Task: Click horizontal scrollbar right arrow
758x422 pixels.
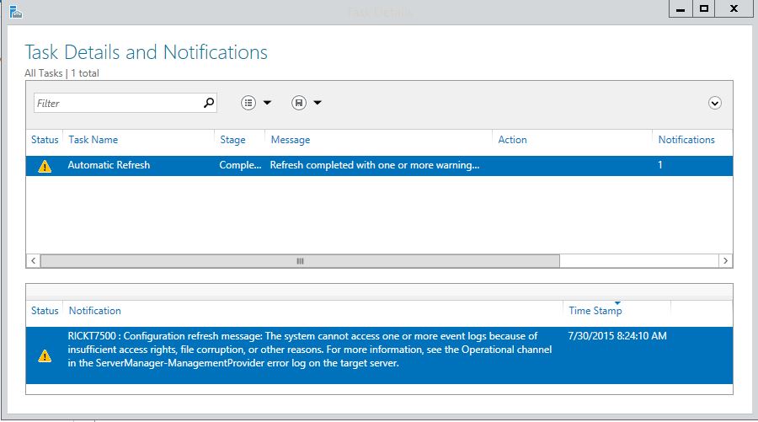Action: tap(725, 261)
